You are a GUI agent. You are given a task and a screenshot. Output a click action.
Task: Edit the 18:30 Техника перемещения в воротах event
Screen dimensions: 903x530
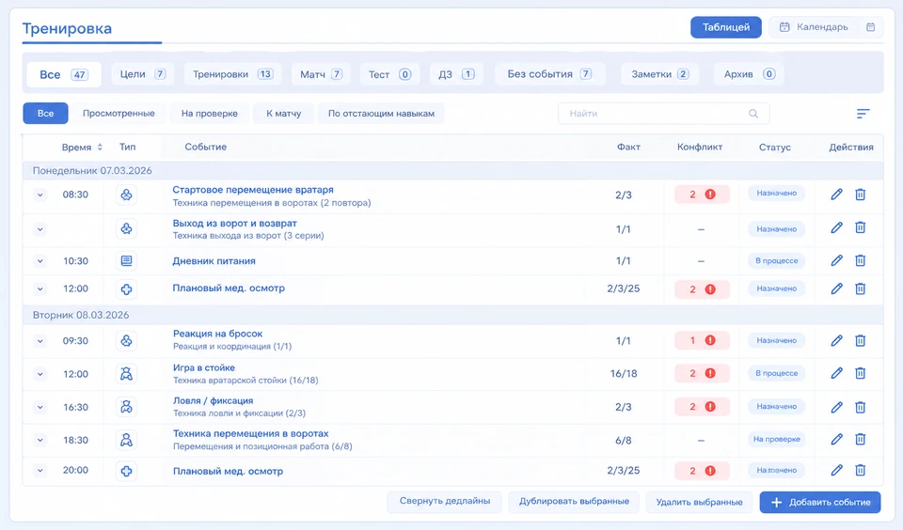(x=837, y=440)
